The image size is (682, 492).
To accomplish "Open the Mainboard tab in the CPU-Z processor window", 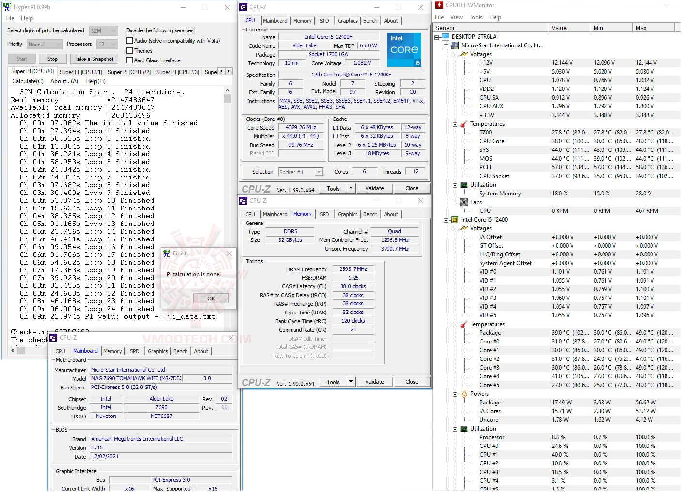I will [x=275, y=21].
